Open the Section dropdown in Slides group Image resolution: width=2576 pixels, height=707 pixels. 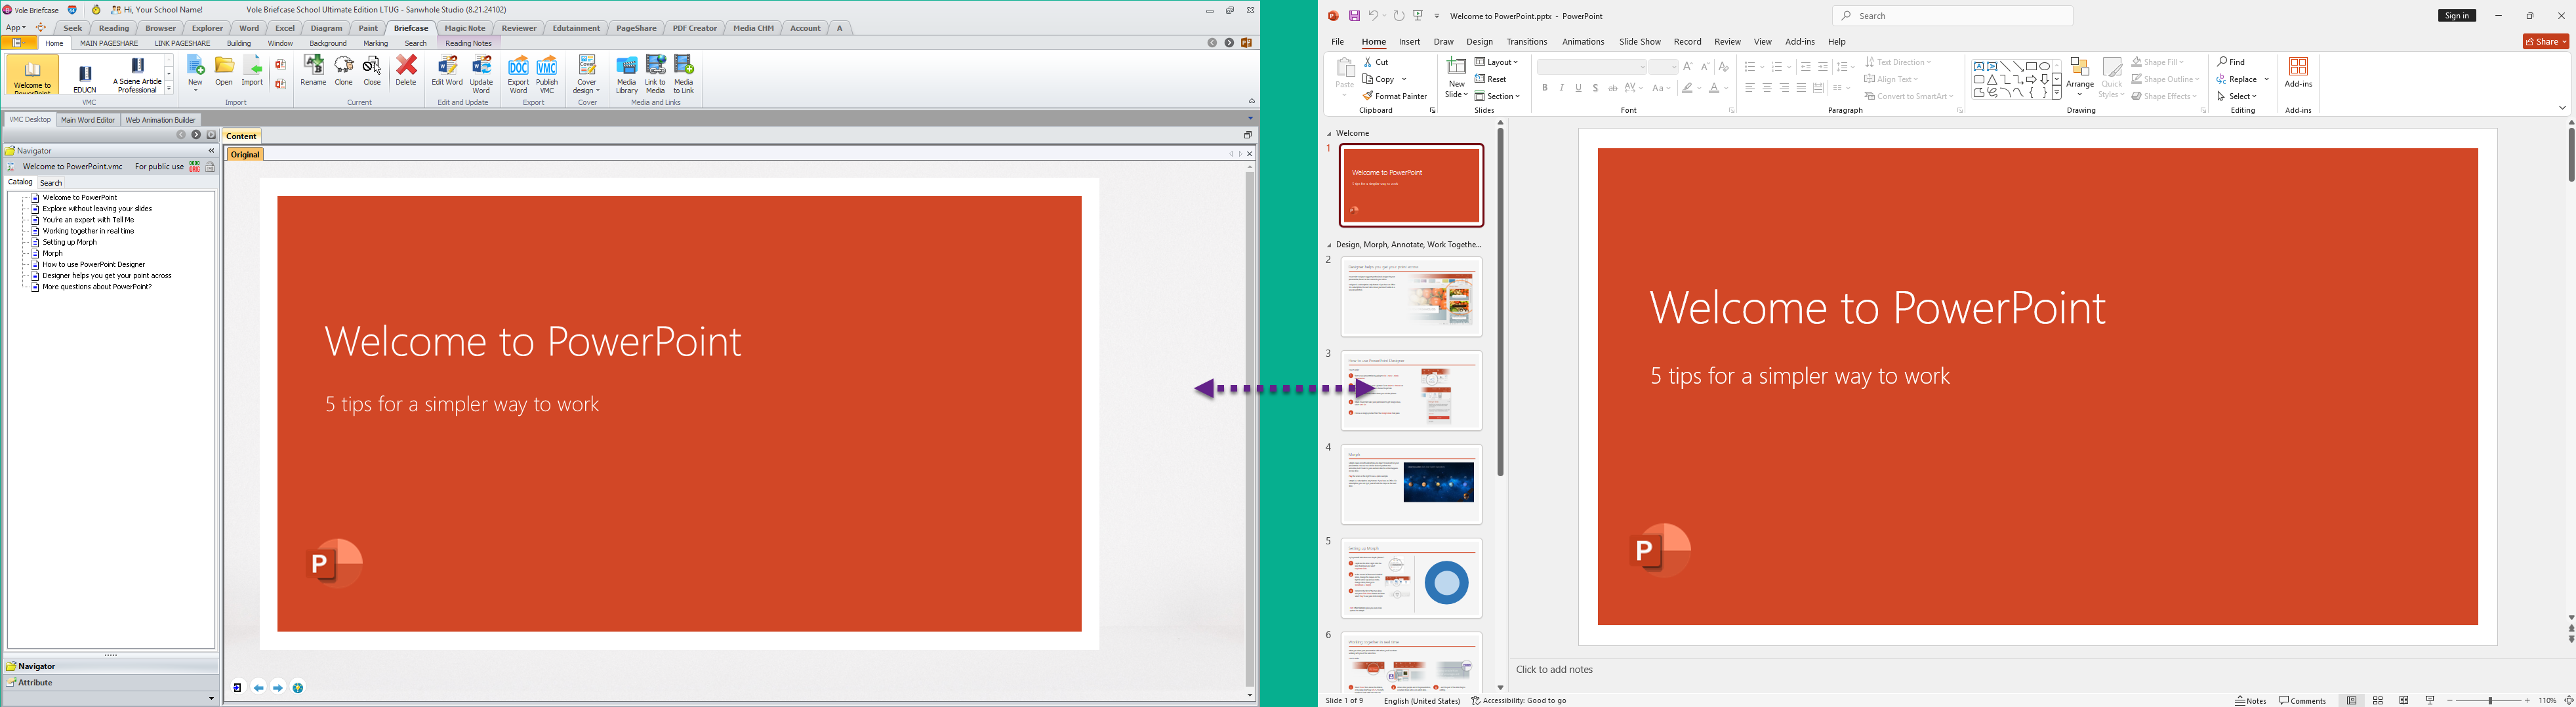tap(1498, 96)
